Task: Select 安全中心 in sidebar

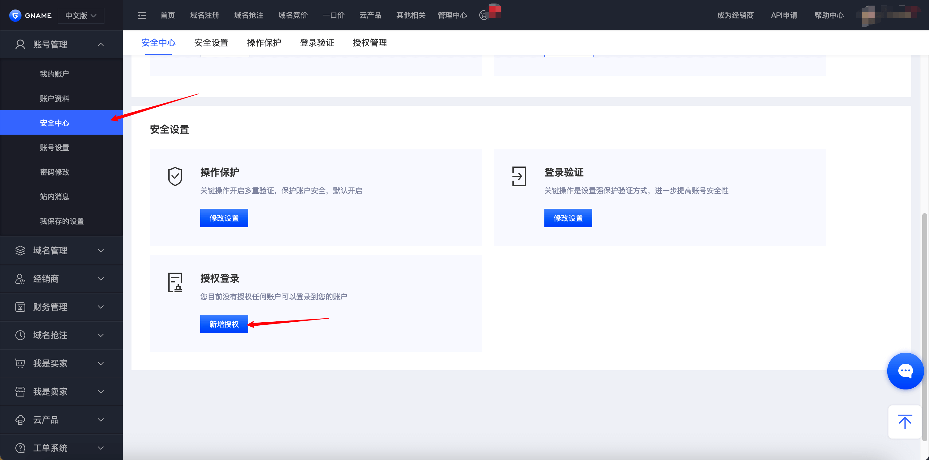Action: [x=61, y=123]
